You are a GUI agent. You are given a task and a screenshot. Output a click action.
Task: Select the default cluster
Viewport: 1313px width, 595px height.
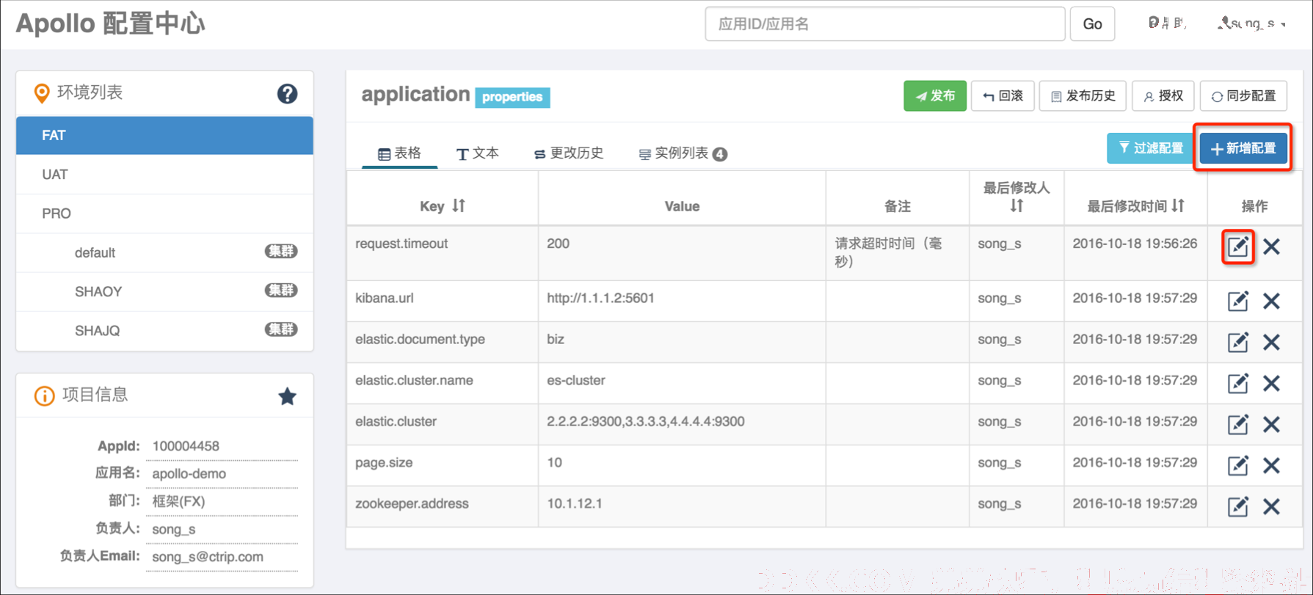(164, 252)
